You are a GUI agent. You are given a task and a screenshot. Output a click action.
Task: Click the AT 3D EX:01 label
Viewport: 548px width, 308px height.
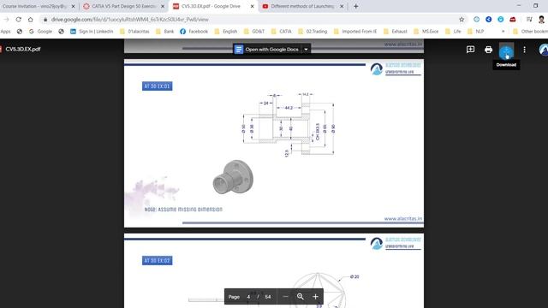point(158,86)
